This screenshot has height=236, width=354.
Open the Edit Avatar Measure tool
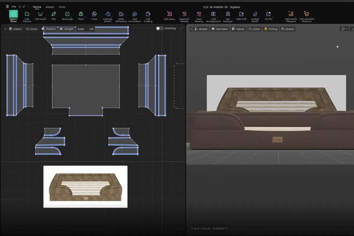point(291,17)
